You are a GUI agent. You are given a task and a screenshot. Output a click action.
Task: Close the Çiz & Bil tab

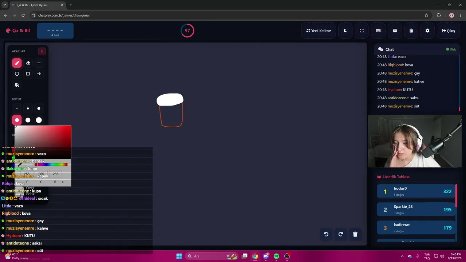coord(62,5)
